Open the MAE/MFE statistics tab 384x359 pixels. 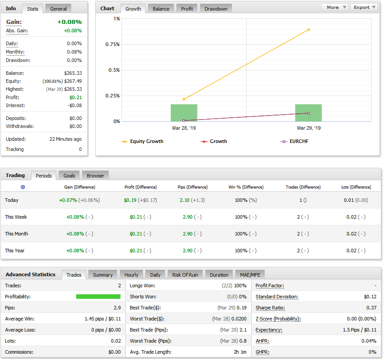point(250,275)
